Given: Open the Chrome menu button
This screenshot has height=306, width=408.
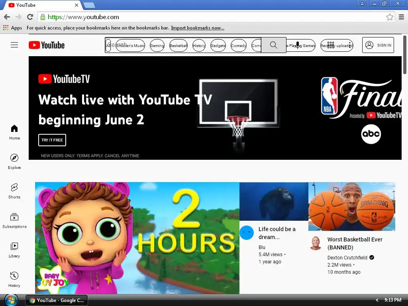Looking at the screenshot, I should point(401,17).
